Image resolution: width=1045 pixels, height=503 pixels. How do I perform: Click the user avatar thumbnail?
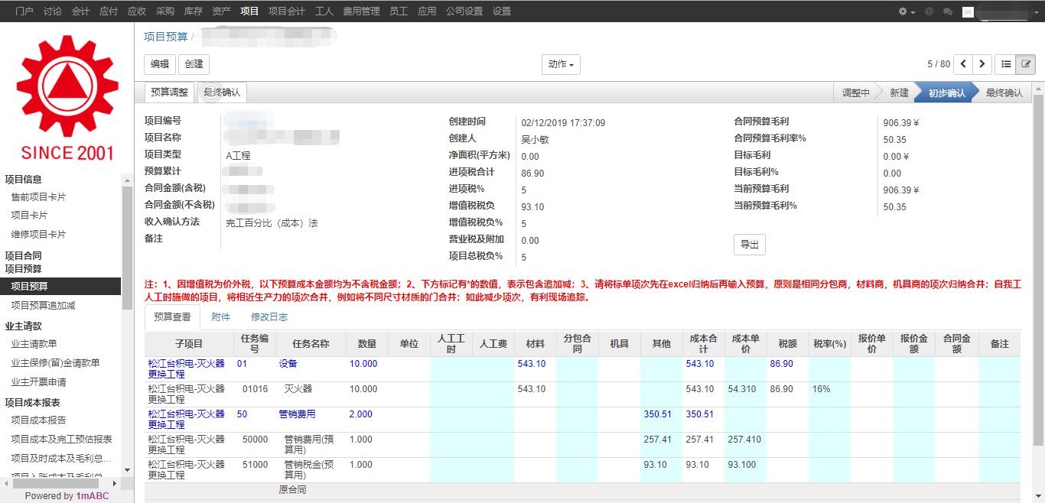pyautogui.click(x=968, y=11)
